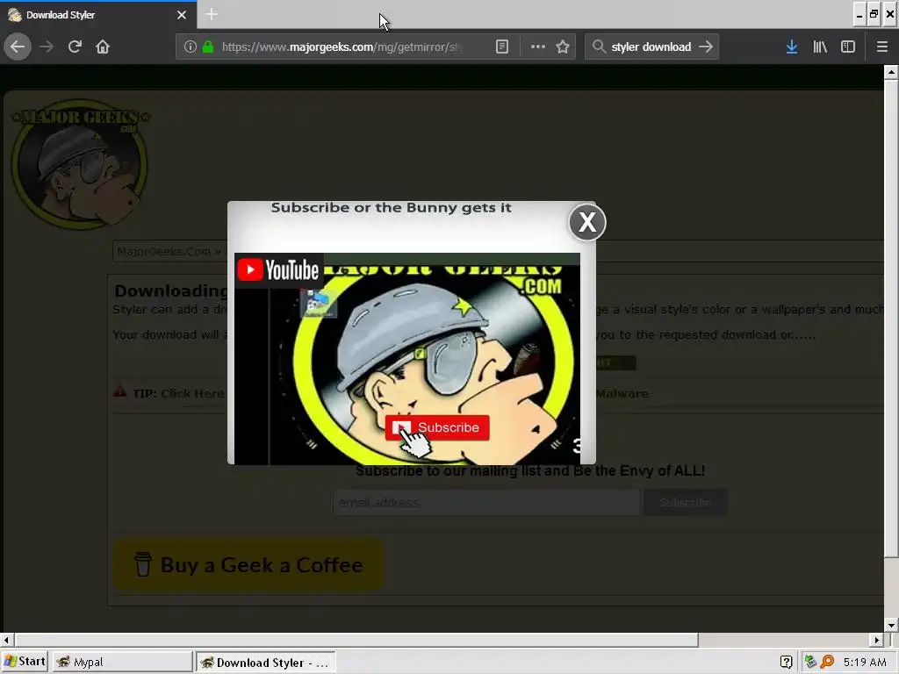Select the Download Styler taskbar button
Image resolution: width=899 pixels, height=674 pixels.
pos(266,662)
